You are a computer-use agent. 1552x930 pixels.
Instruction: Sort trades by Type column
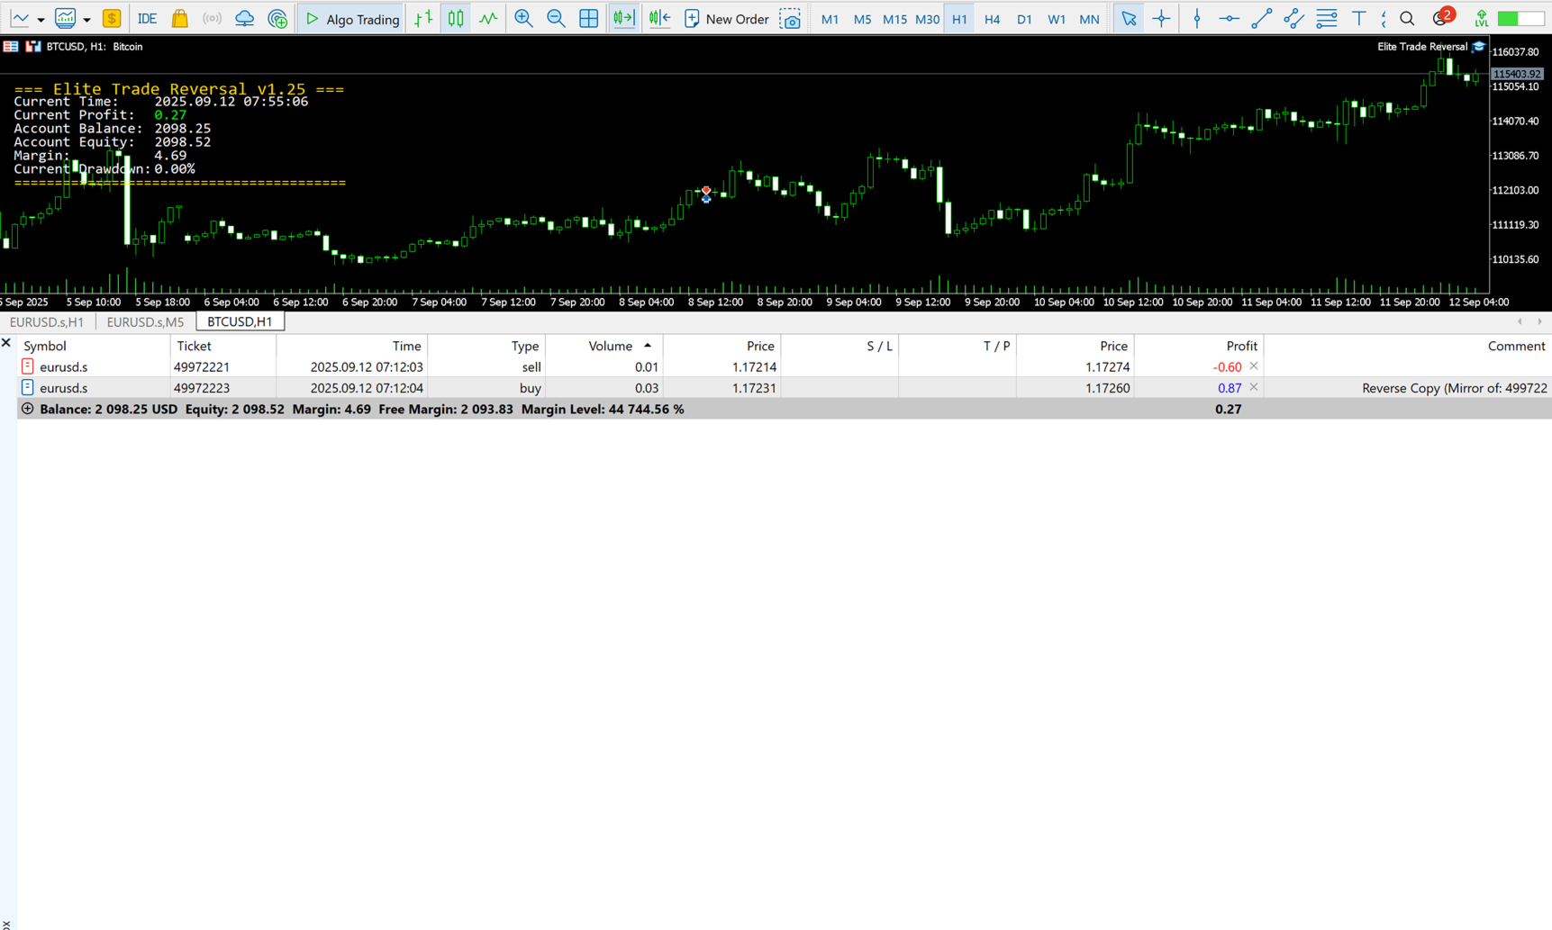(486, 346)
